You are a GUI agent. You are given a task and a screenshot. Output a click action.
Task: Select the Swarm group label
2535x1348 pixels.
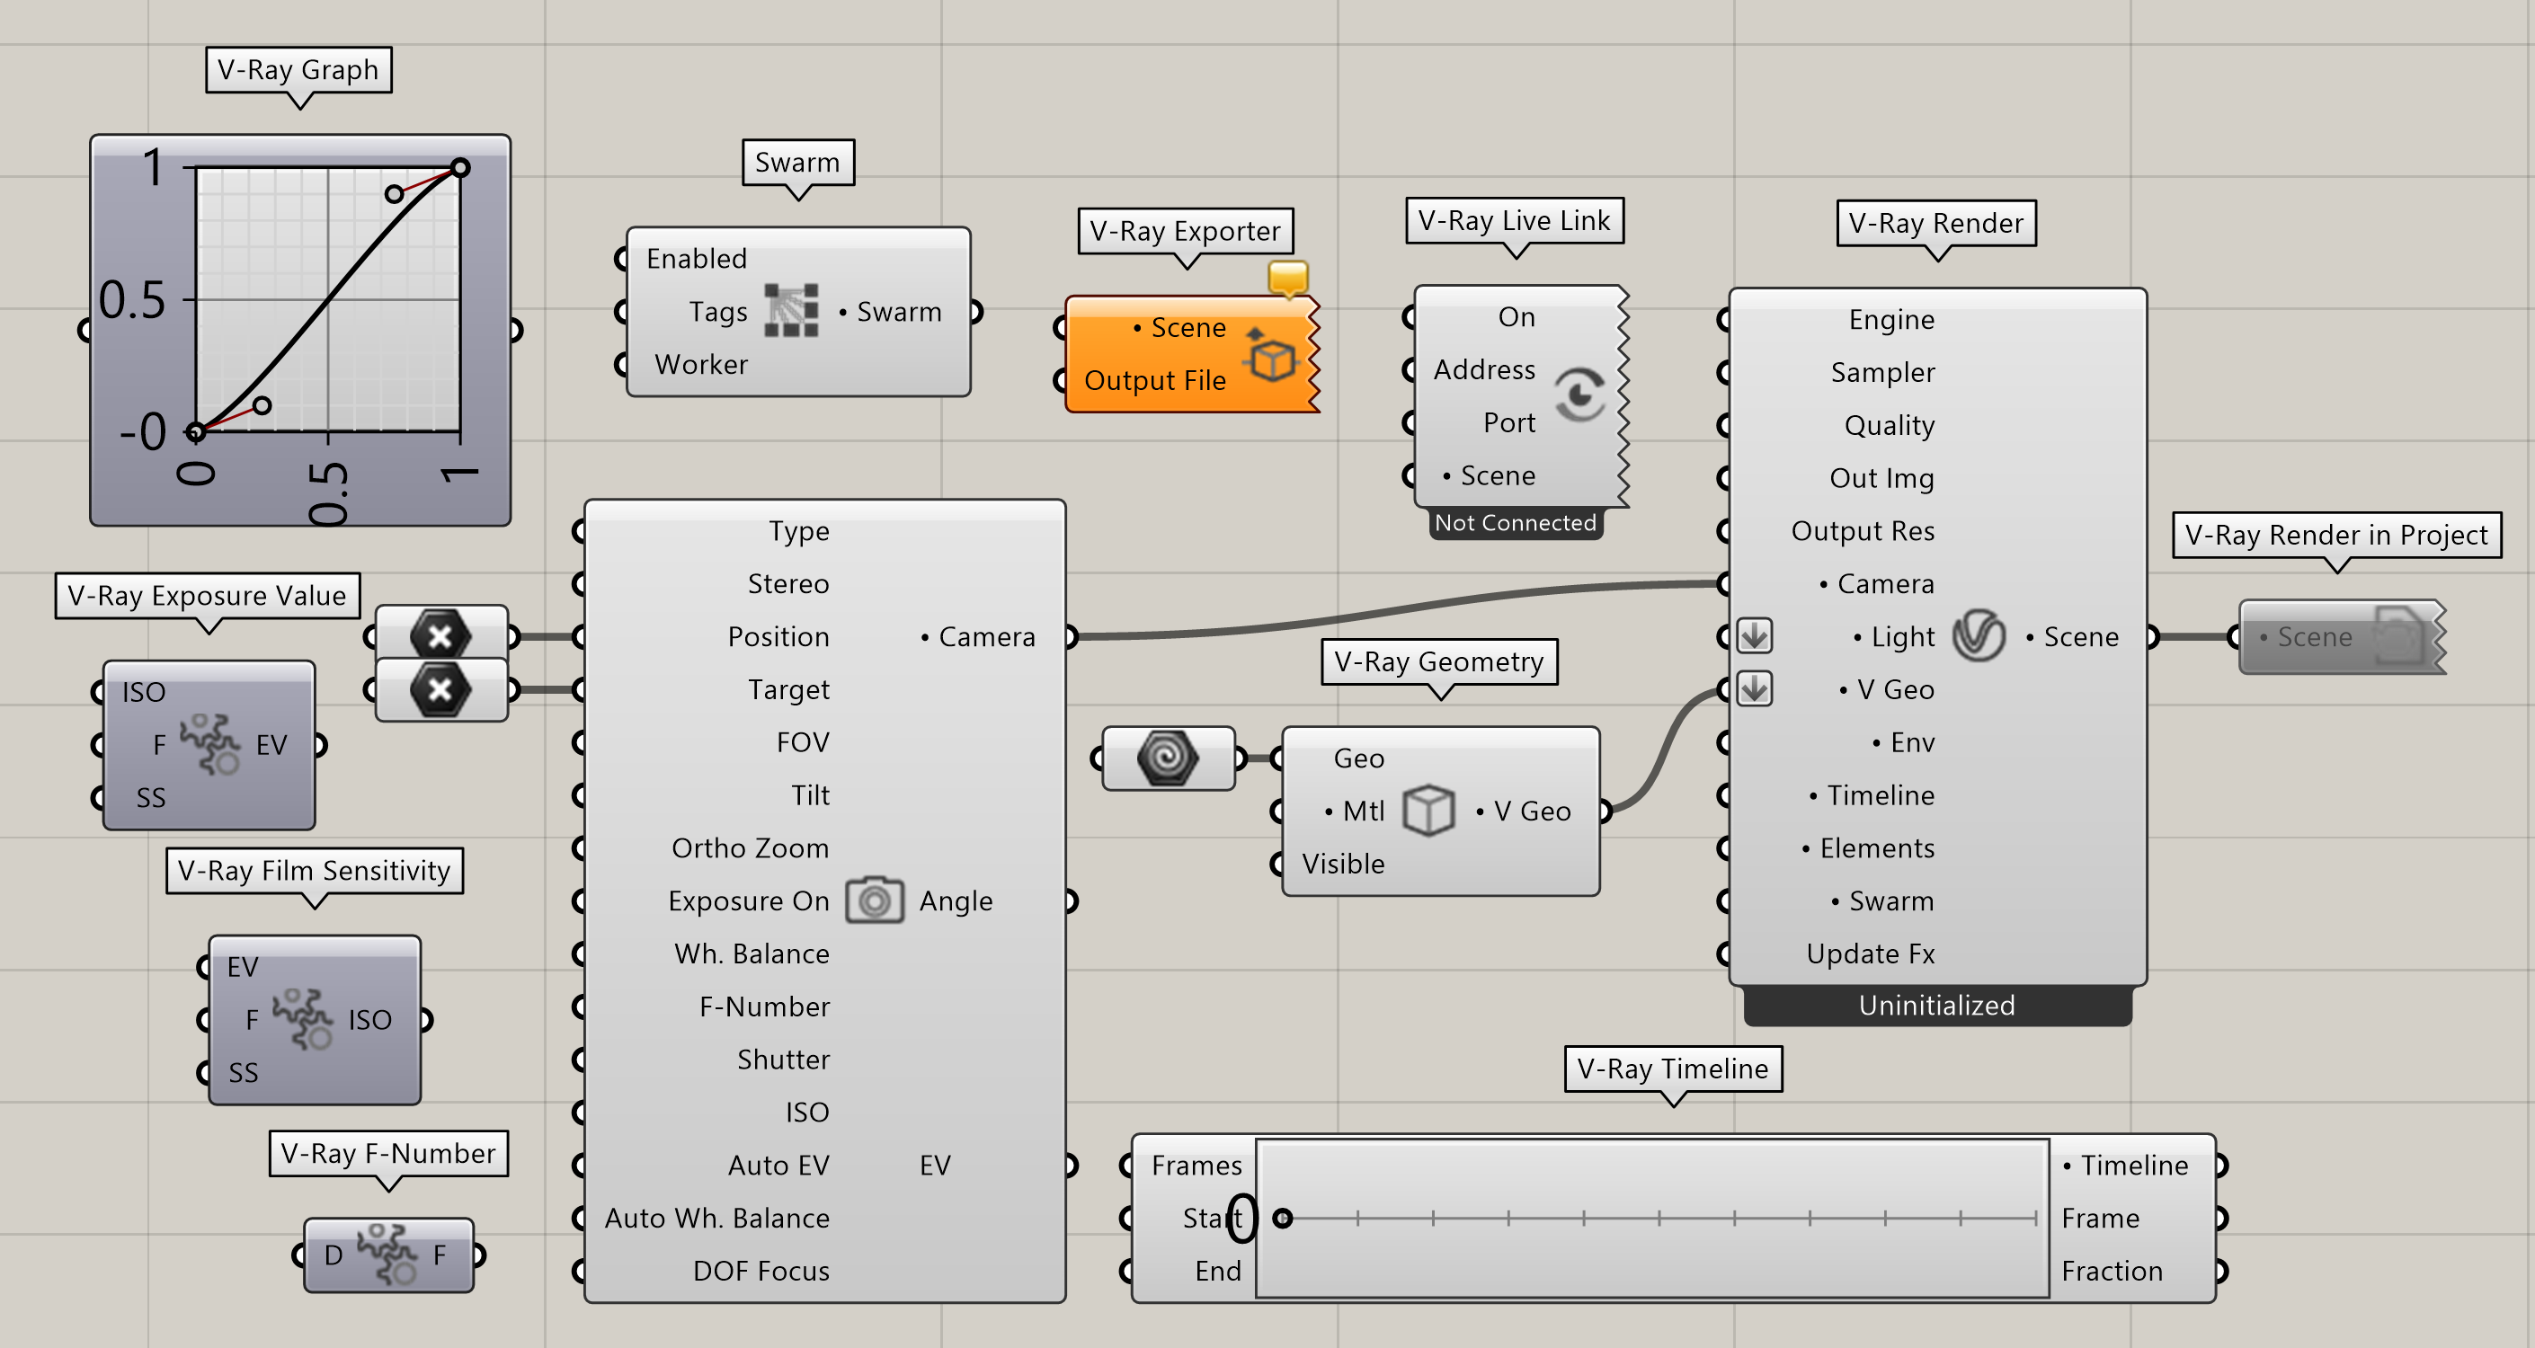tap(797, 163)
